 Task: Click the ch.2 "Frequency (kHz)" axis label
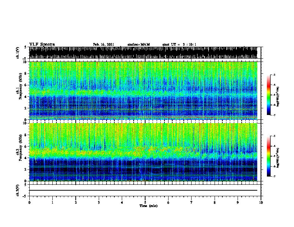coord(21,148)
